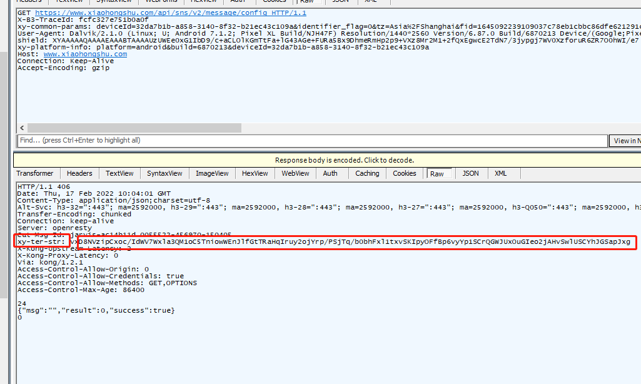
Task: Open the Caching tab
Action: point(367,173)
